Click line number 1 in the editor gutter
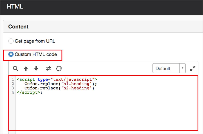This screenshot has width=203, height=134. click(13, 79)
